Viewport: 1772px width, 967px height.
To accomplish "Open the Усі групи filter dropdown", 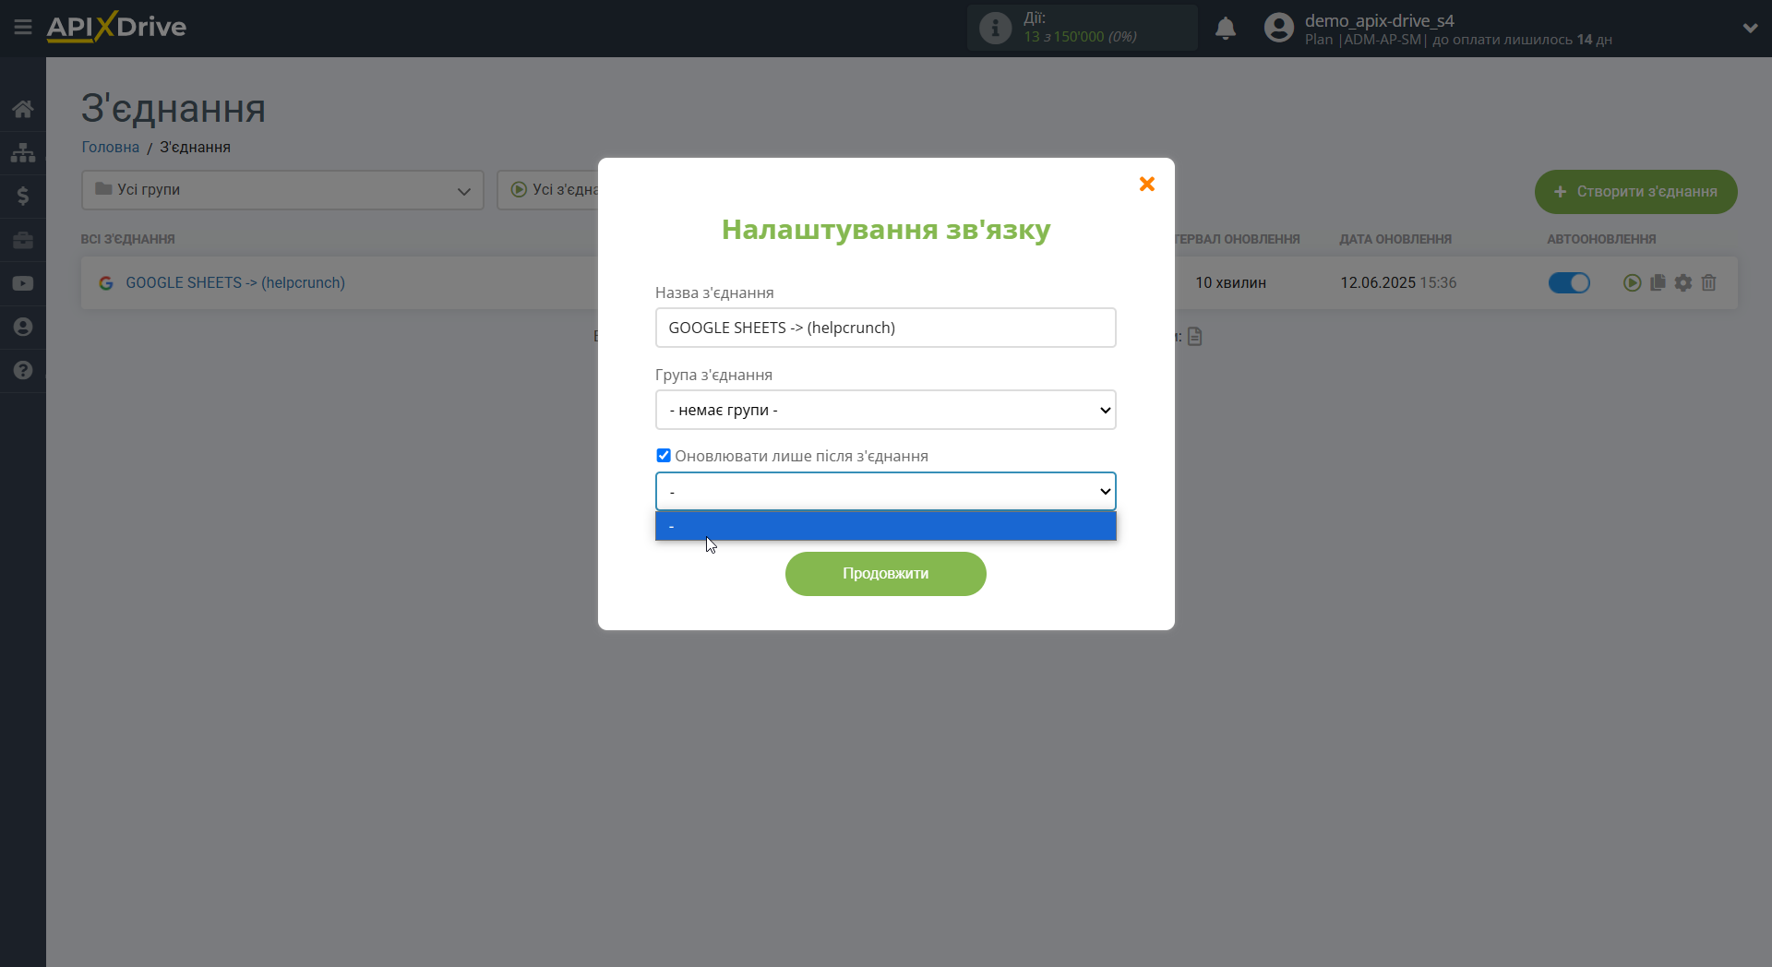I will (282, 190).
